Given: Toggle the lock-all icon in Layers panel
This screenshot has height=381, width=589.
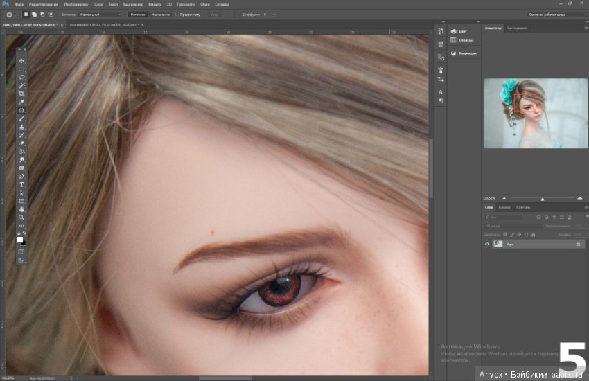Looking at the screenshot, I should pos(533,235).
